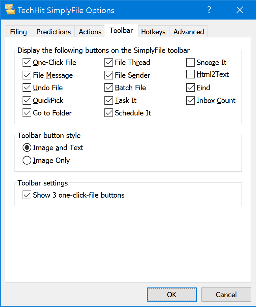This screenshot has width=256, height=307.
Task: Toggle the QuickPick checkbox
Action: click(x=27, y=100)
